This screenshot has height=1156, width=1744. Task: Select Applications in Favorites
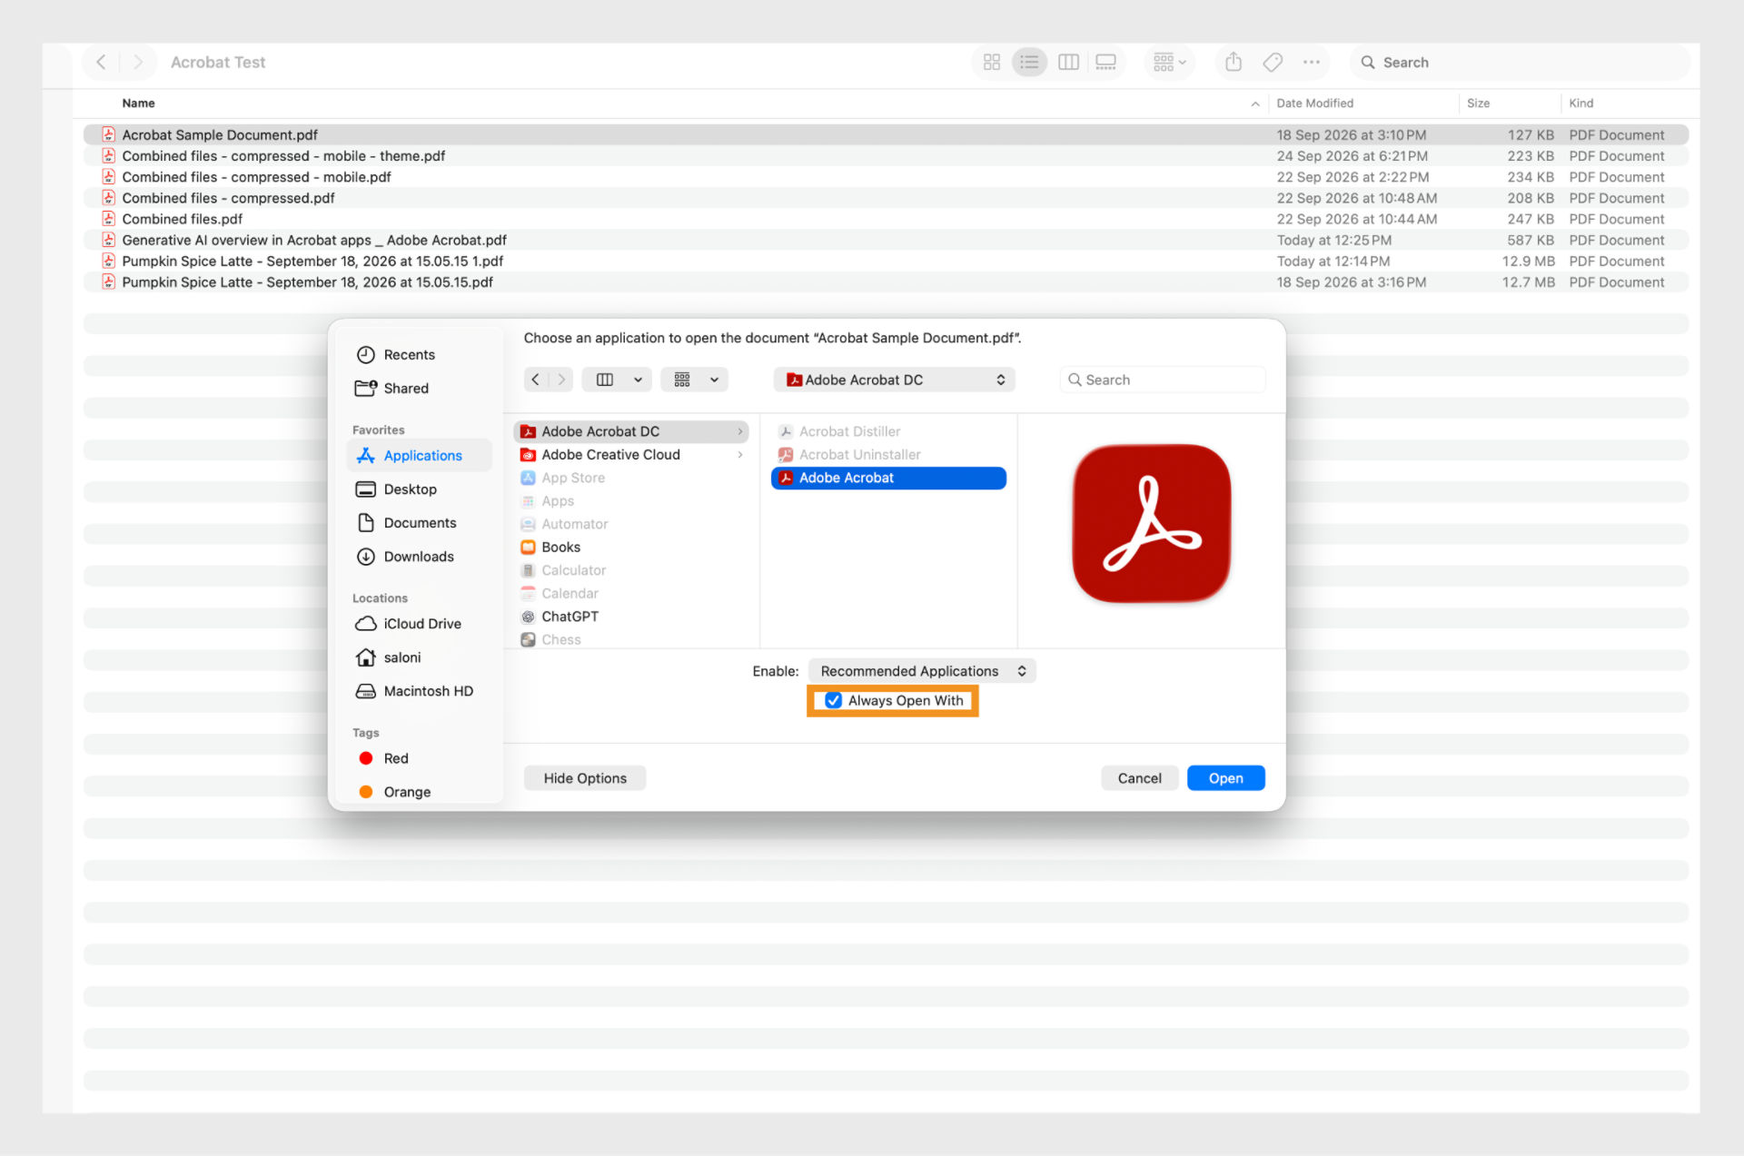tap(420, 455)
